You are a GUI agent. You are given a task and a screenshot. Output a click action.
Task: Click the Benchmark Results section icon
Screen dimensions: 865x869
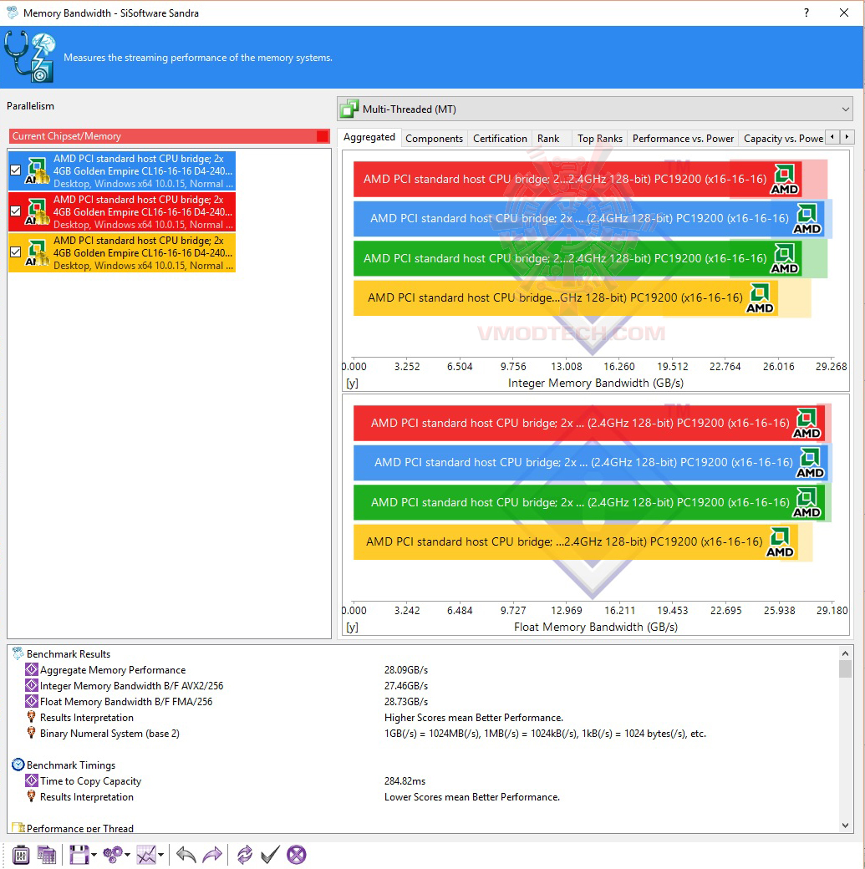(18, 653)
